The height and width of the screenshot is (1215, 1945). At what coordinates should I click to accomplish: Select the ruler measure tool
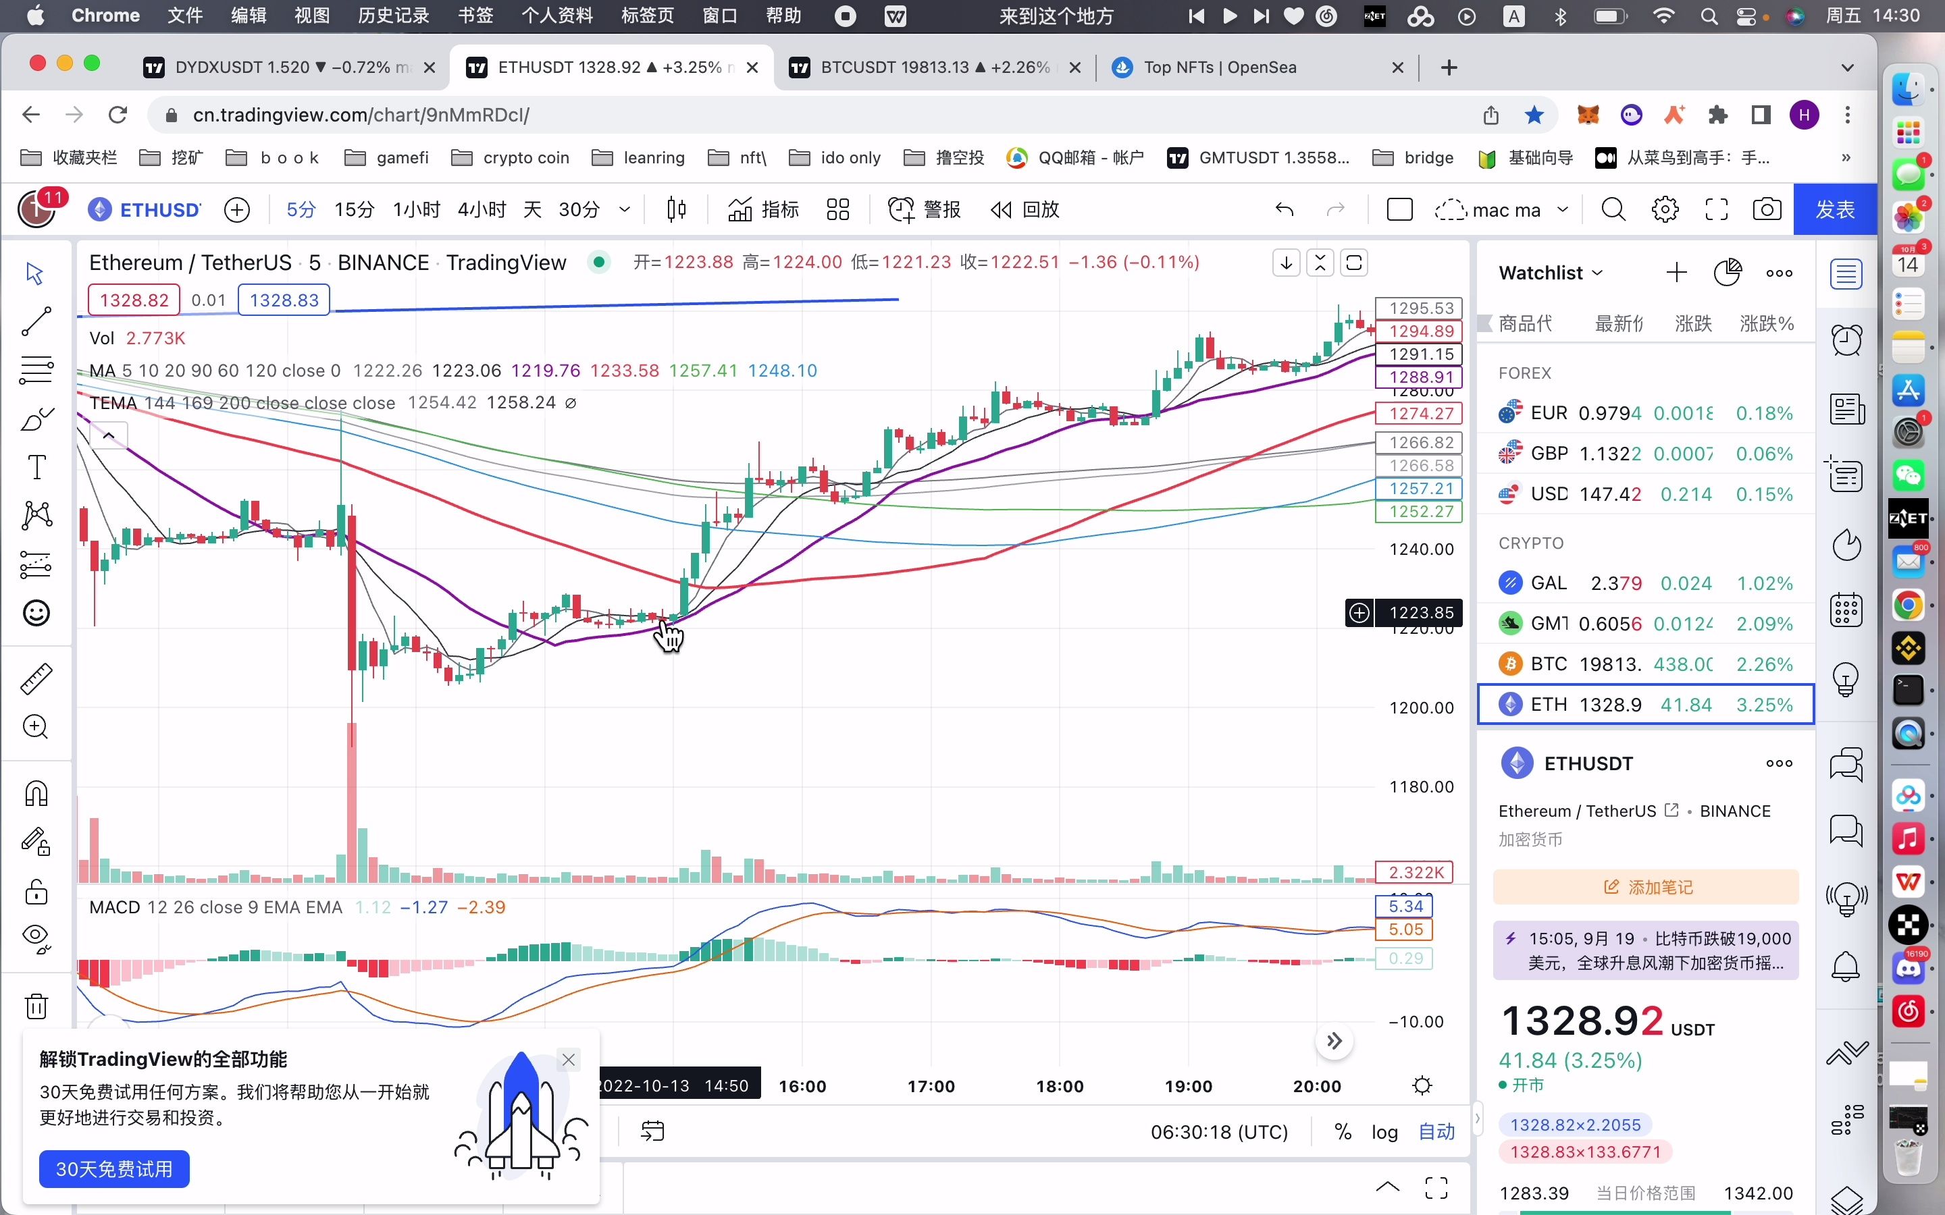(36, 679)
